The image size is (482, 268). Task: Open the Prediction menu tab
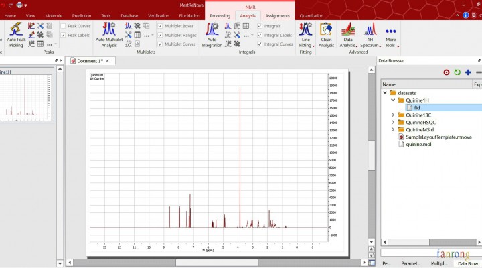[82, 15]
